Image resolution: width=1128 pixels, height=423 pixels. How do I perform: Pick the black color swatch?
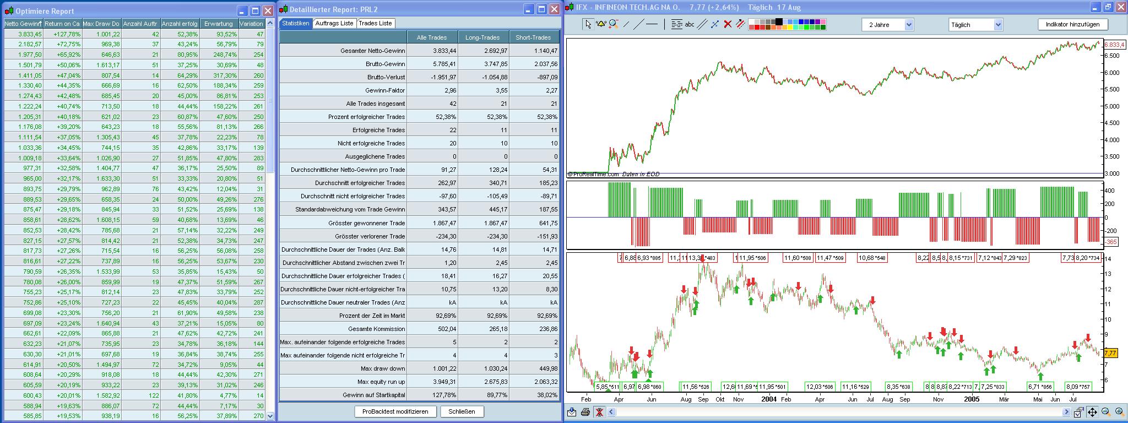point(779,22)
